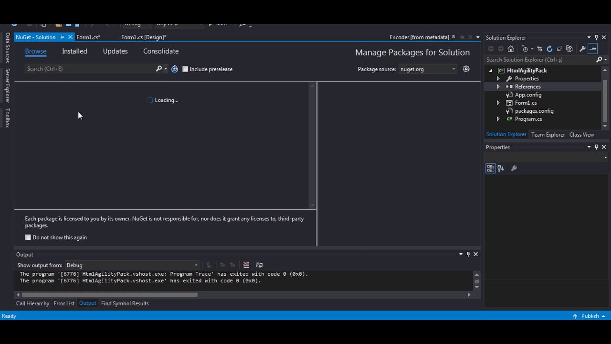
Task: Clear all output in Output panel
Action: click(x=246, y=265)
